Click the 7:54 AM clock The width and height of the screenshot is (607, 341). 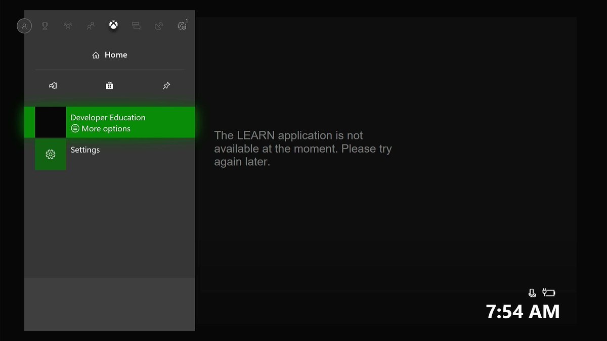(x=523, y=312)
